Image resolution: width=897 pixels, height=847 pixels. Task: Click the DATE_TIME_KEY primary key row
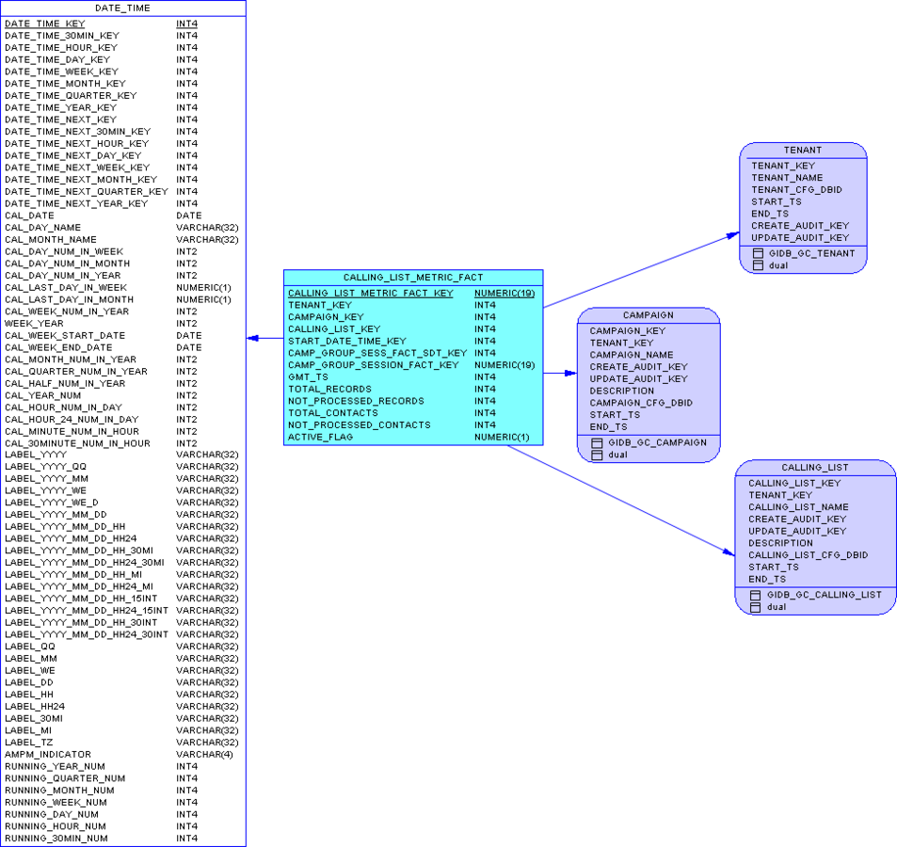coord(44,24)
